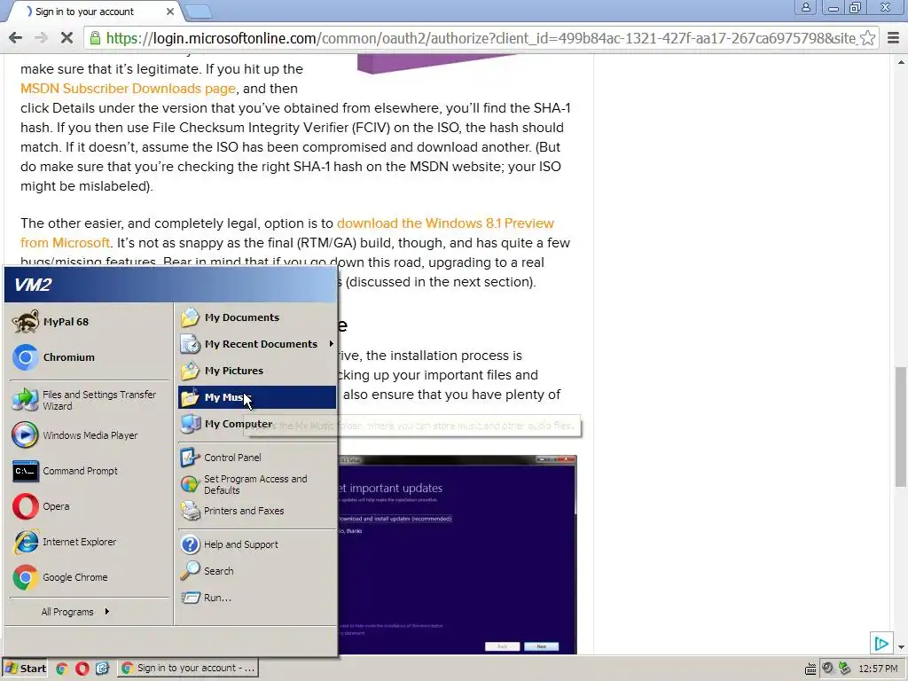Viewport: 908px width, 681px height.
Task: Click the AdChoices icon at bottom right
Action: coord(881,644)
